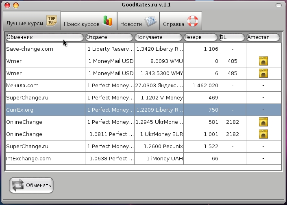Click BL value 2182 in 1.2945 UkrMoney row
This screenshot has width=287, height=205.
coord(233,122)
